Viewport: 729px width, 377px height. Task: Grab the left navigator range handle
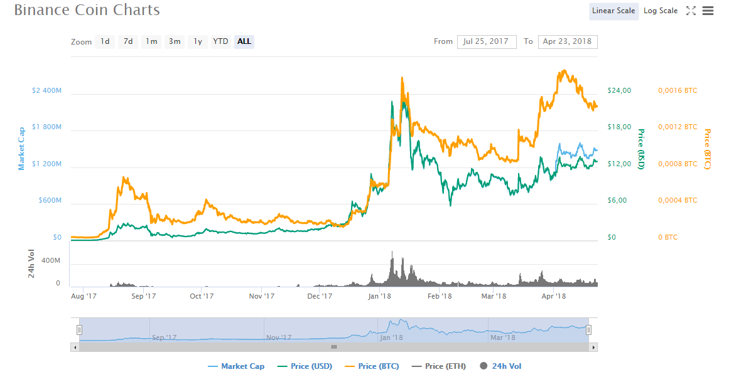click(80, 330)
